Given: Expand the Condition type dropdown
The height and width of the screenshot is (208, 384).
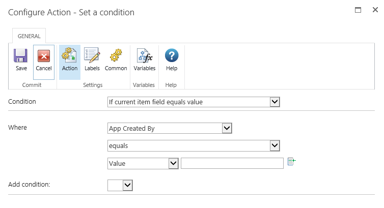Looking at the screenshot, I should click(275, 102).
